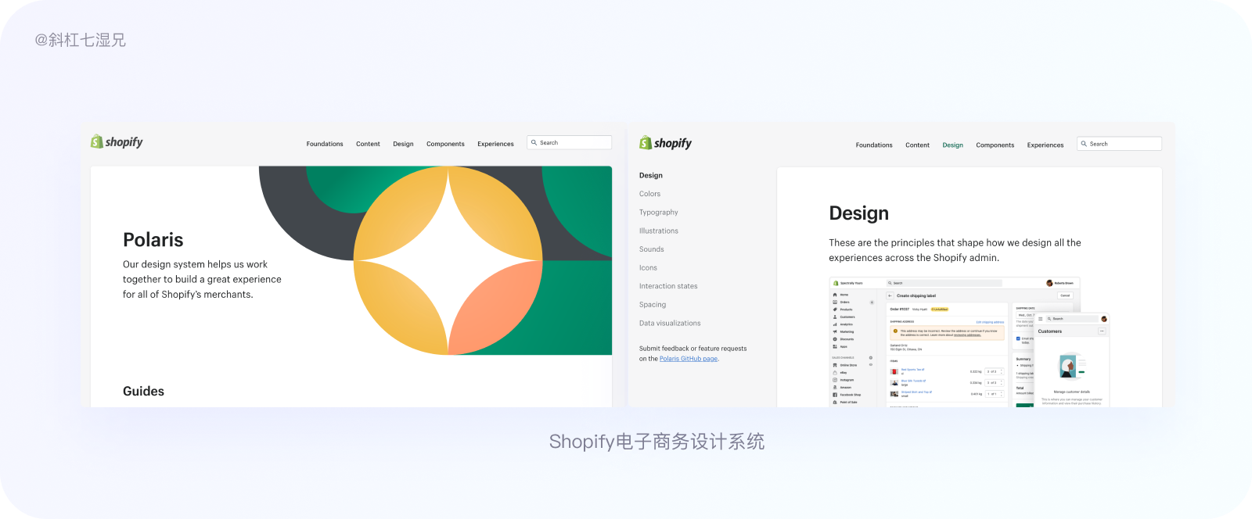Click the Point of Sale icon in the mockup
The width and height of the screenshot is (1252, 519).
click(x=835, y=402)
